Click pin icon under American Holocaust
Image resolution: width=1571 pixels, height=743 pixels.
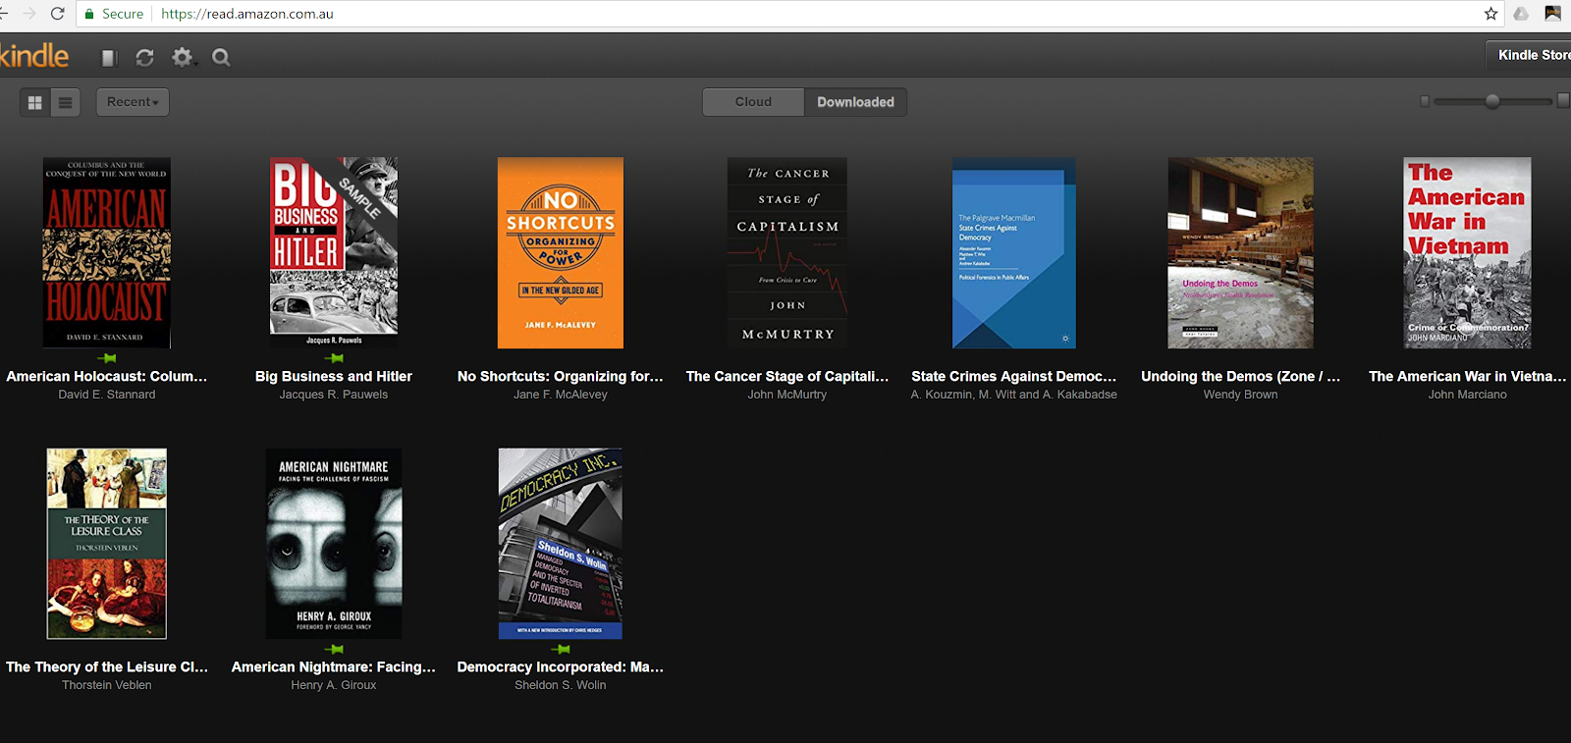tap(107, 358)
